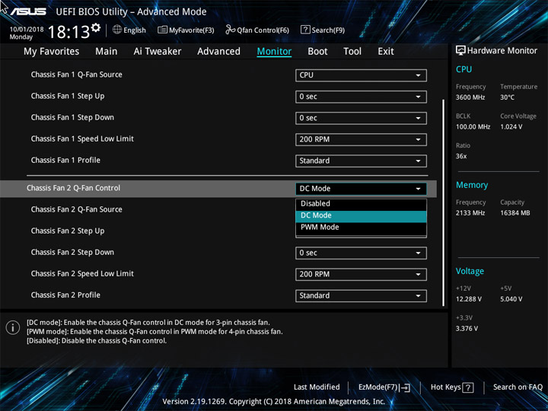The width and height of the screenshot is (548, 411).
Task: Select Chassis Fan 1 Profile label
Action: point(65,160)
